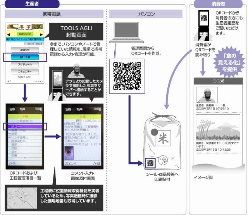
Task: Select the 代かき田植え row in the list
Action: [x=25, y=138]
